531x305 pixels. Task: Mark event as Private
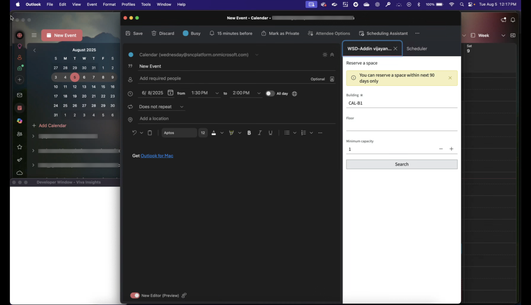(280, 33)
